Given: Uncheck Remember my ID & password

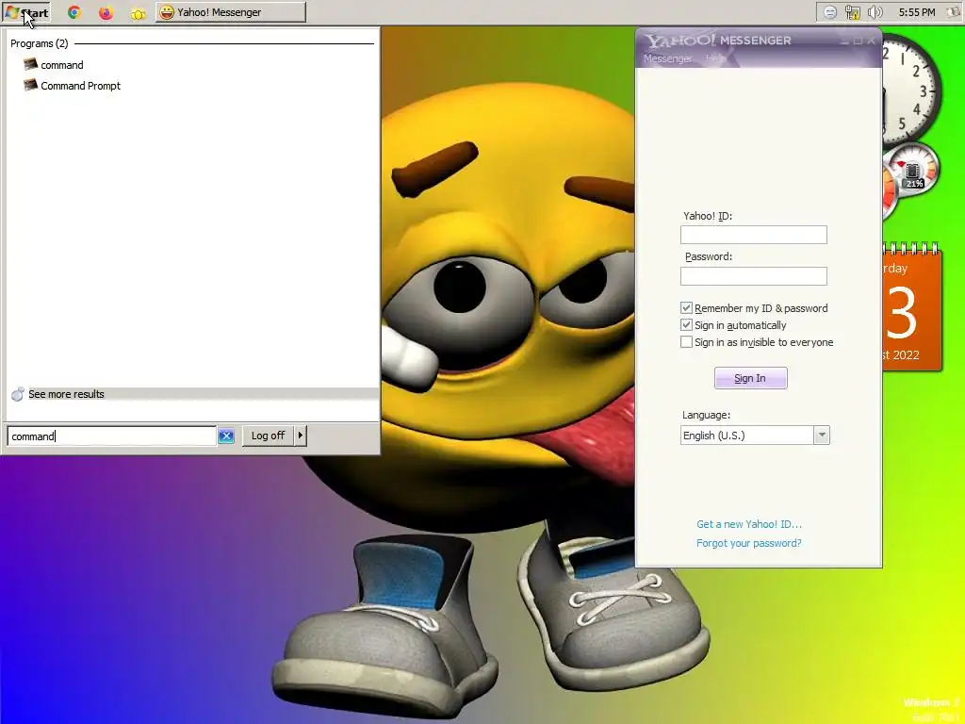Looking at the screenshot, I should (x=686, y=308).
